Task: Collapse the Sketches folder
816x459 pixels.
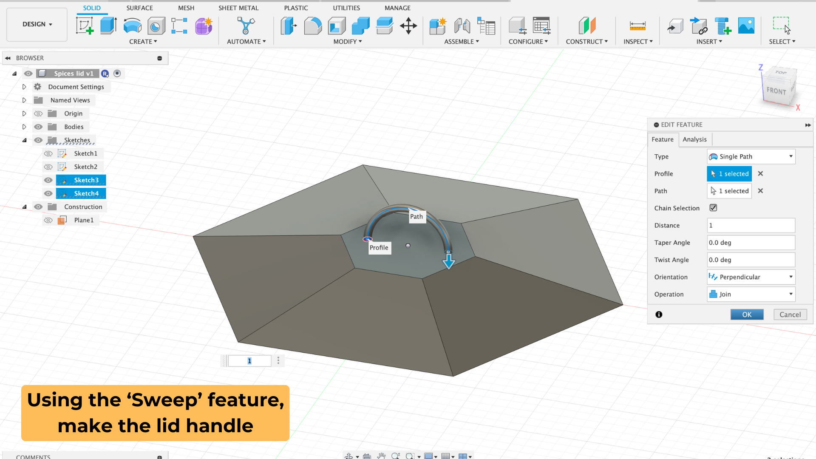Action: [24, 140]
